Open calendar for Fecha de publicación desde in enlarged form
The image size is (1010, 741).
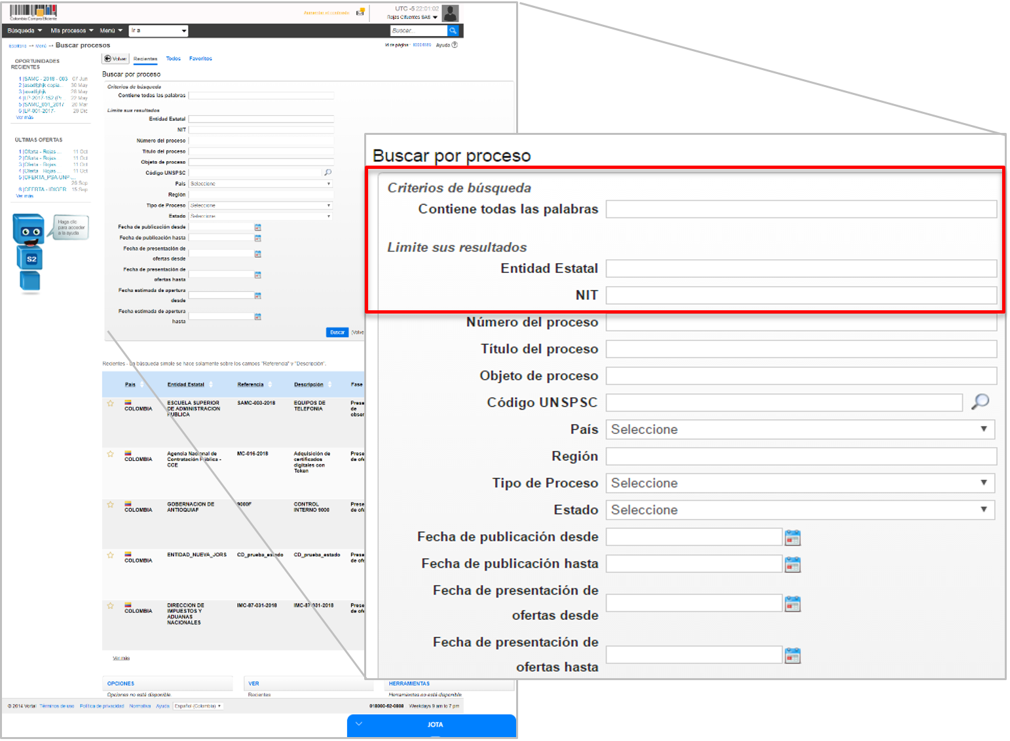793,538
